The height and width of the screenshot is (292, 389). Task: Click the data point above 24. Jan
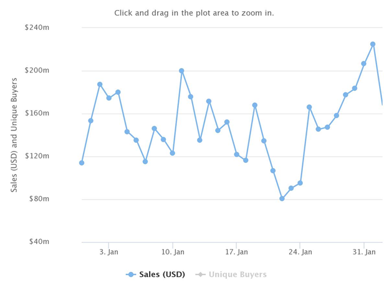(x=300, y=183)
